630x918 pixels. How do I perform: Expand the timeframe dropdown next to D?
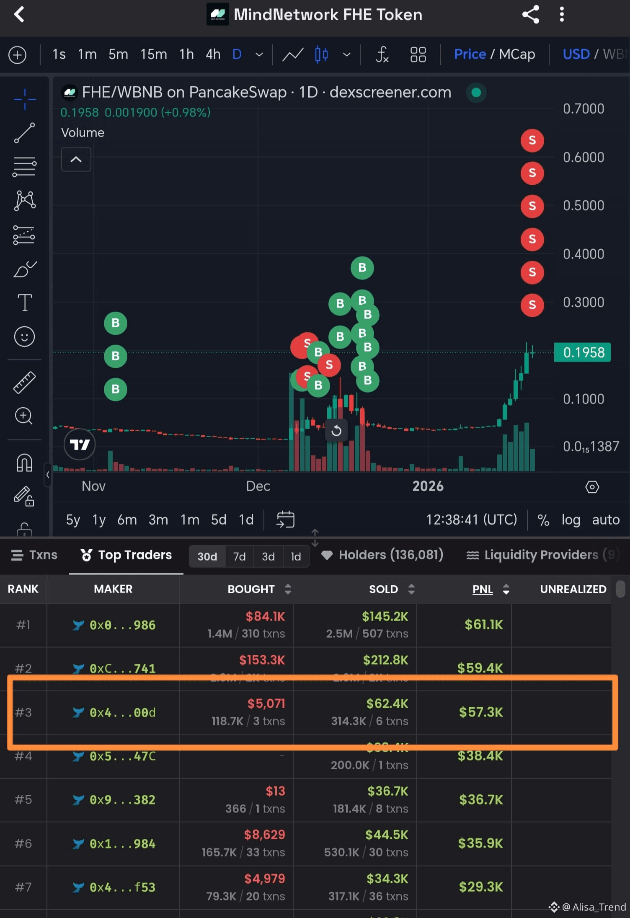pos(259,54)
